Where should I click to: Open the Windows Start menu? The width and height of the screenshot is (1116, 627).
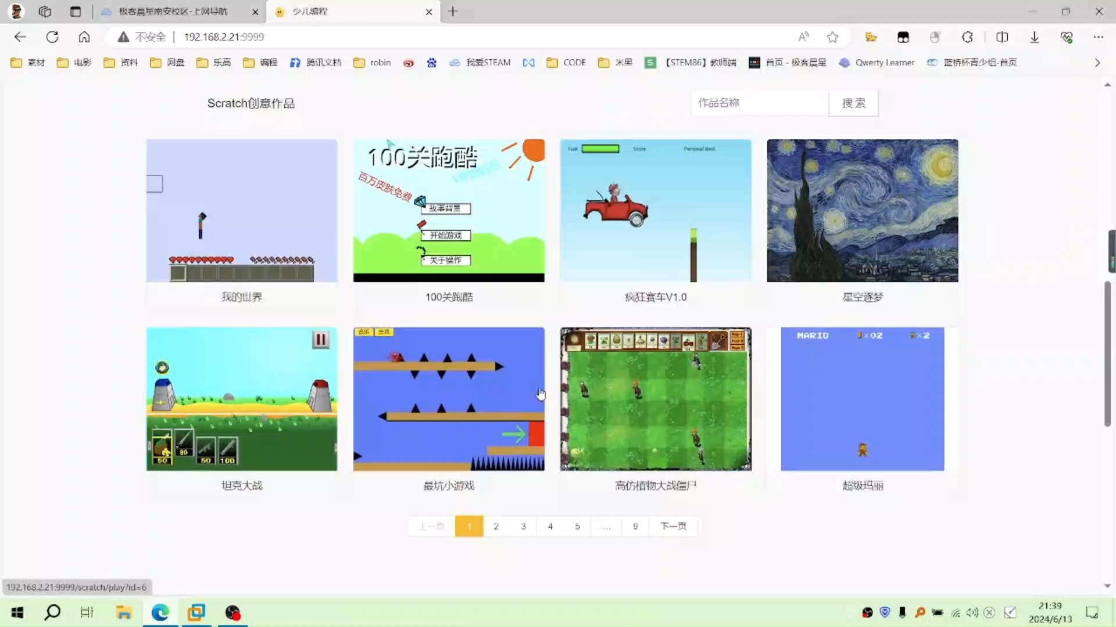click(17, 612)
